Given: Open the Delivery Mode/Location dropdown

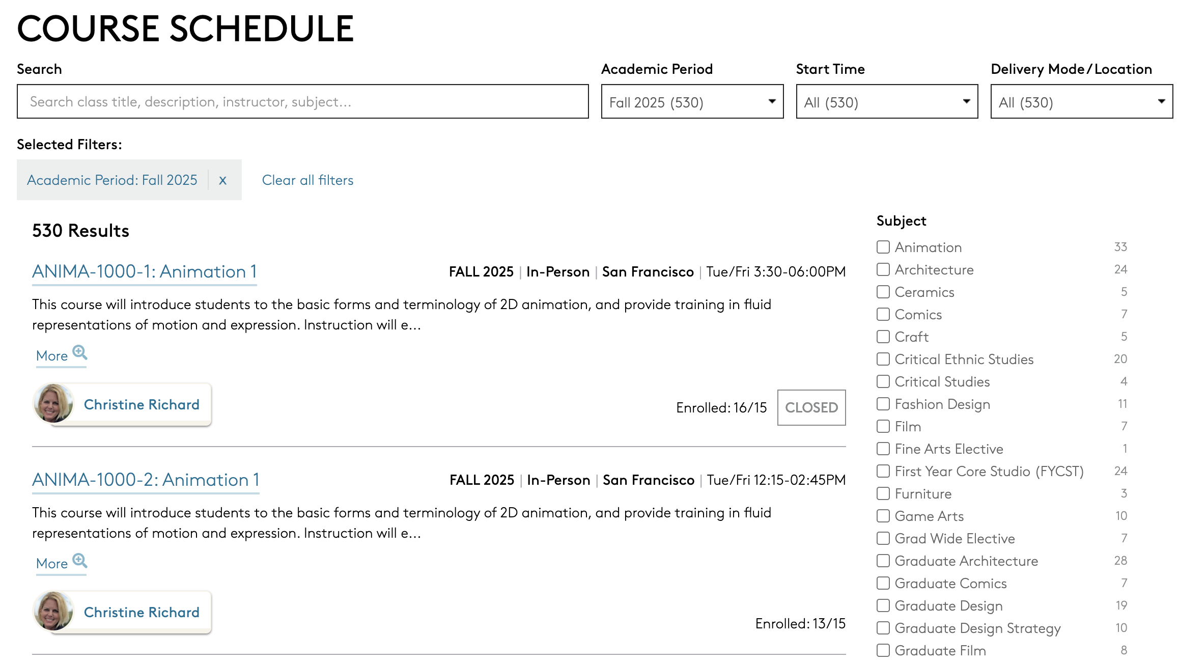Looking at the screenshot, I should [1081, 102].
